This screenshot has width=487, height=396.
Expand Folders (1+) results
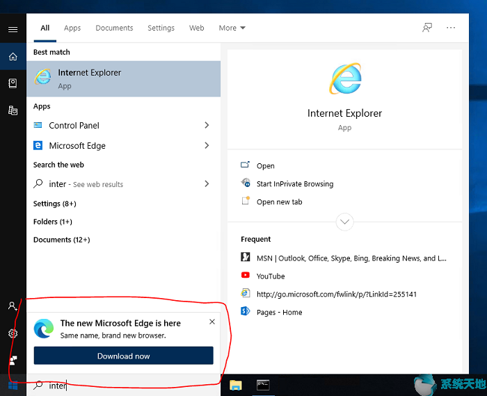pos(53,222)
